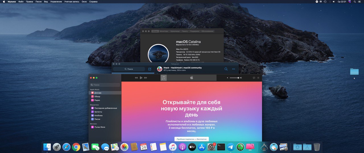Click the album artwork placeholder in Music
The height and width of the screenshot is (153, 364).
pyautogui.click(x=164, y=78)
